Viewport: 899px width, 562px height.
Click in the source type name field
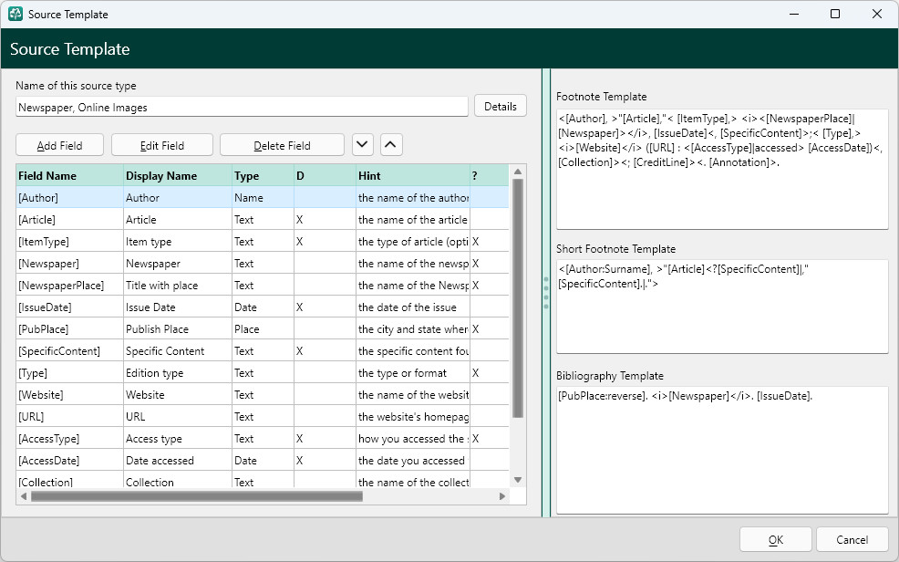(x=242, y=108)
